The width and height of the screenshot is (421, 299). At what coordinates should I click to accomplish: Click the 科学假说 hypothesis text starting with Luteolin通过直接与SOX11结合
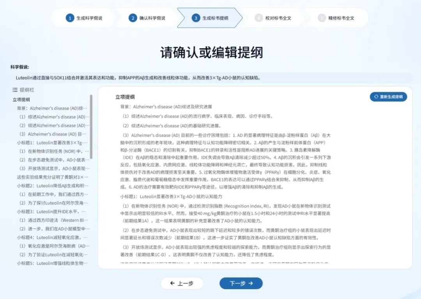click(x=138, y=78)
